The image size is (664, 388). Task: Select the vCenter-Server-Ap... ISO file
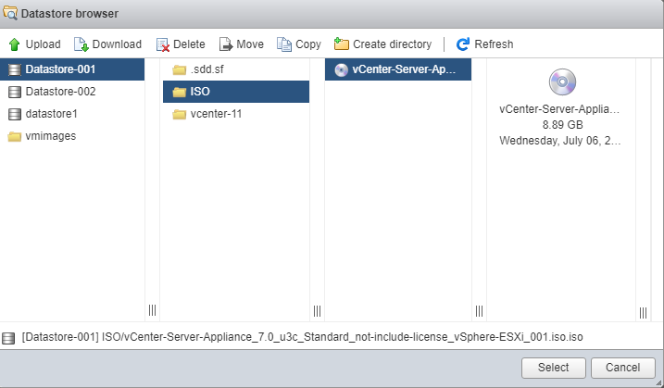pos(398,69)
